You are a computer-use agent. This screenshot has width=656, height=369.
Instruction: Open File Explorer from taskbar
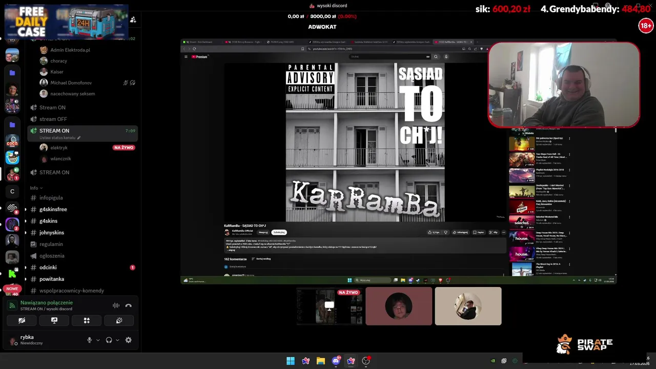pyautogui.click(x=321, y=361)
